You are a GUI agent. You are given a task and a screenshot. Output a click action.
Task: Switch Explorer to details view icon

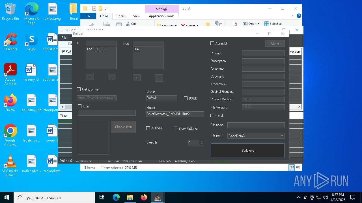coord(292,167)
